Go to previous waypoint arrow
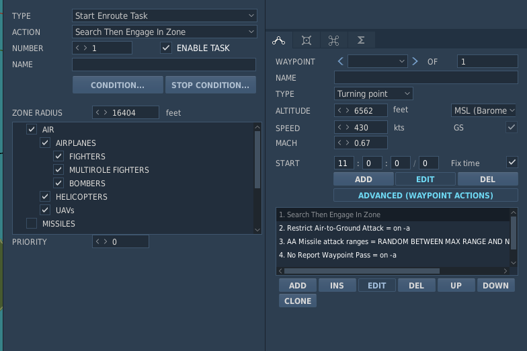This screenshot has width=527, height=351. pyautogui.click(x=340, y=61)
